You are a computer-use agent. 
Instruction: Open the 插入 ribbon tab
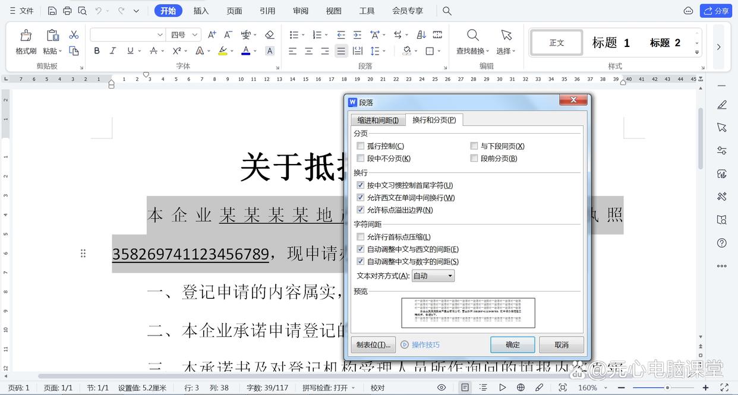click(x=201, y=11)
